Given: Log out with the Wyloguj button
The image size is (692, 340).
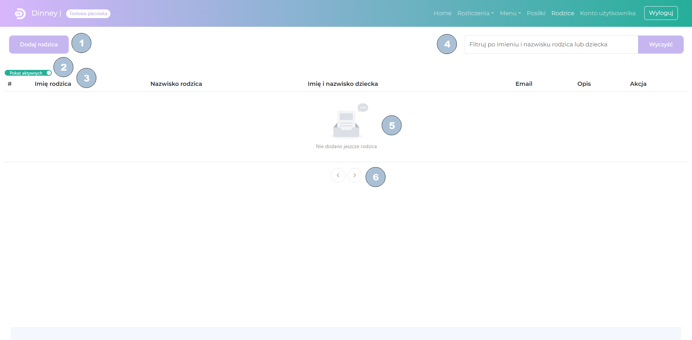Looking at the screenshot, I should click(x=661, y=13).
